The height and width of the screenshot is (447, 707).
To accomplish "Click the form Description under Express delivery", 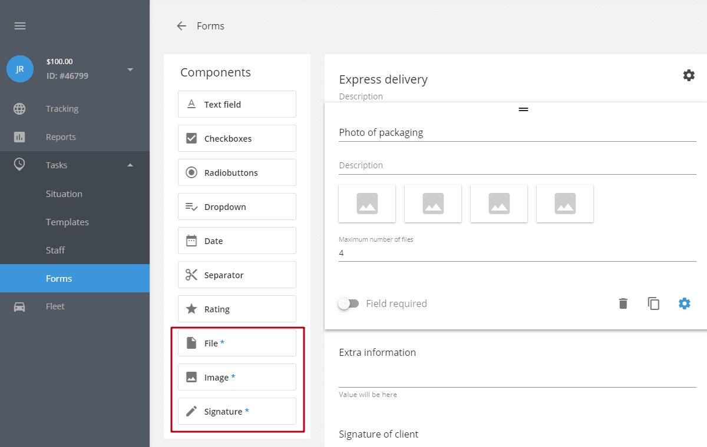I will (x=361, y=96).
